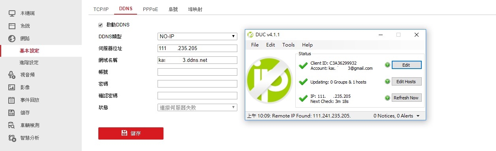Click the Edit Hosts button

pyautogui.click(x=407, y=82)
